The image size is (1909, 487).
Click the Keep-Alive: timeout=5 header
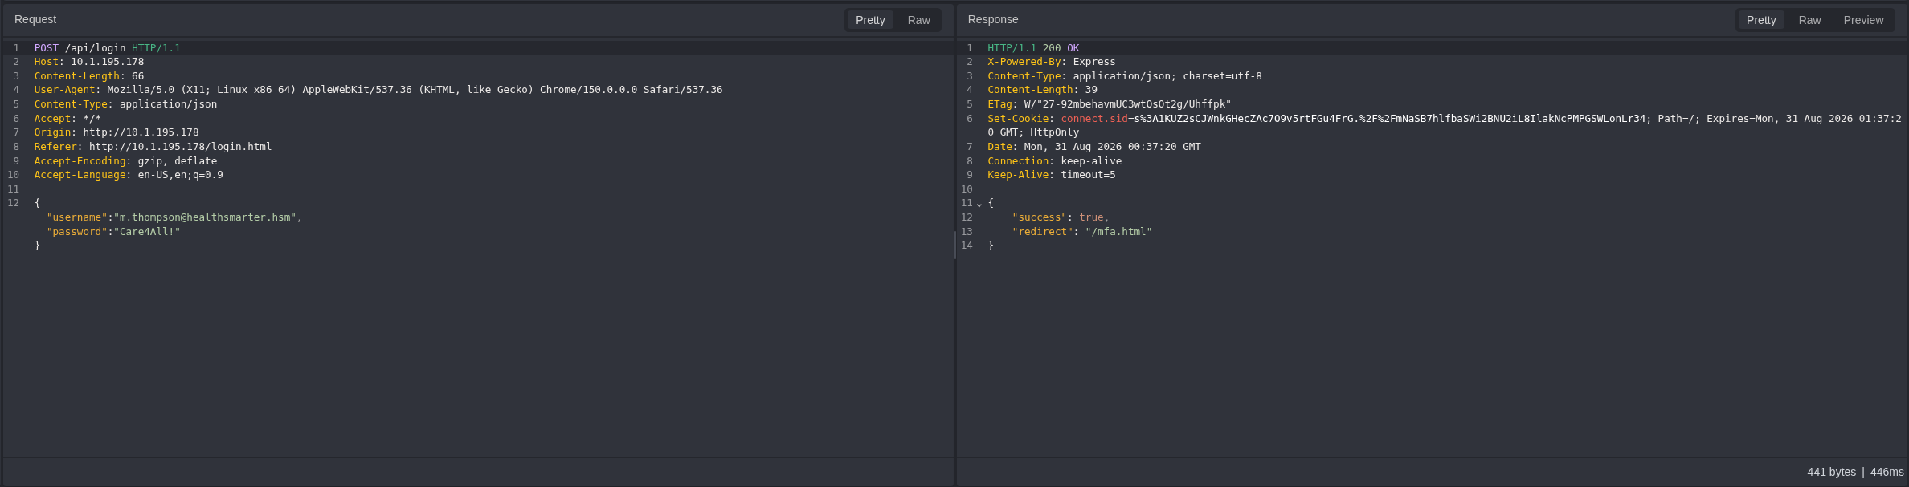coord(1052,175)
